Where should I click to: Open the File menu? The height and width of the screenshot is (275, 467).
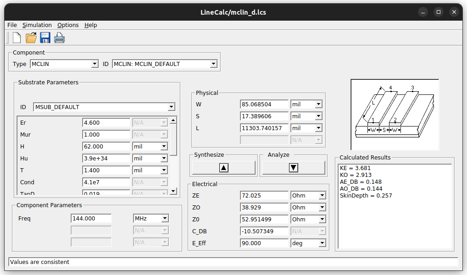12,25
